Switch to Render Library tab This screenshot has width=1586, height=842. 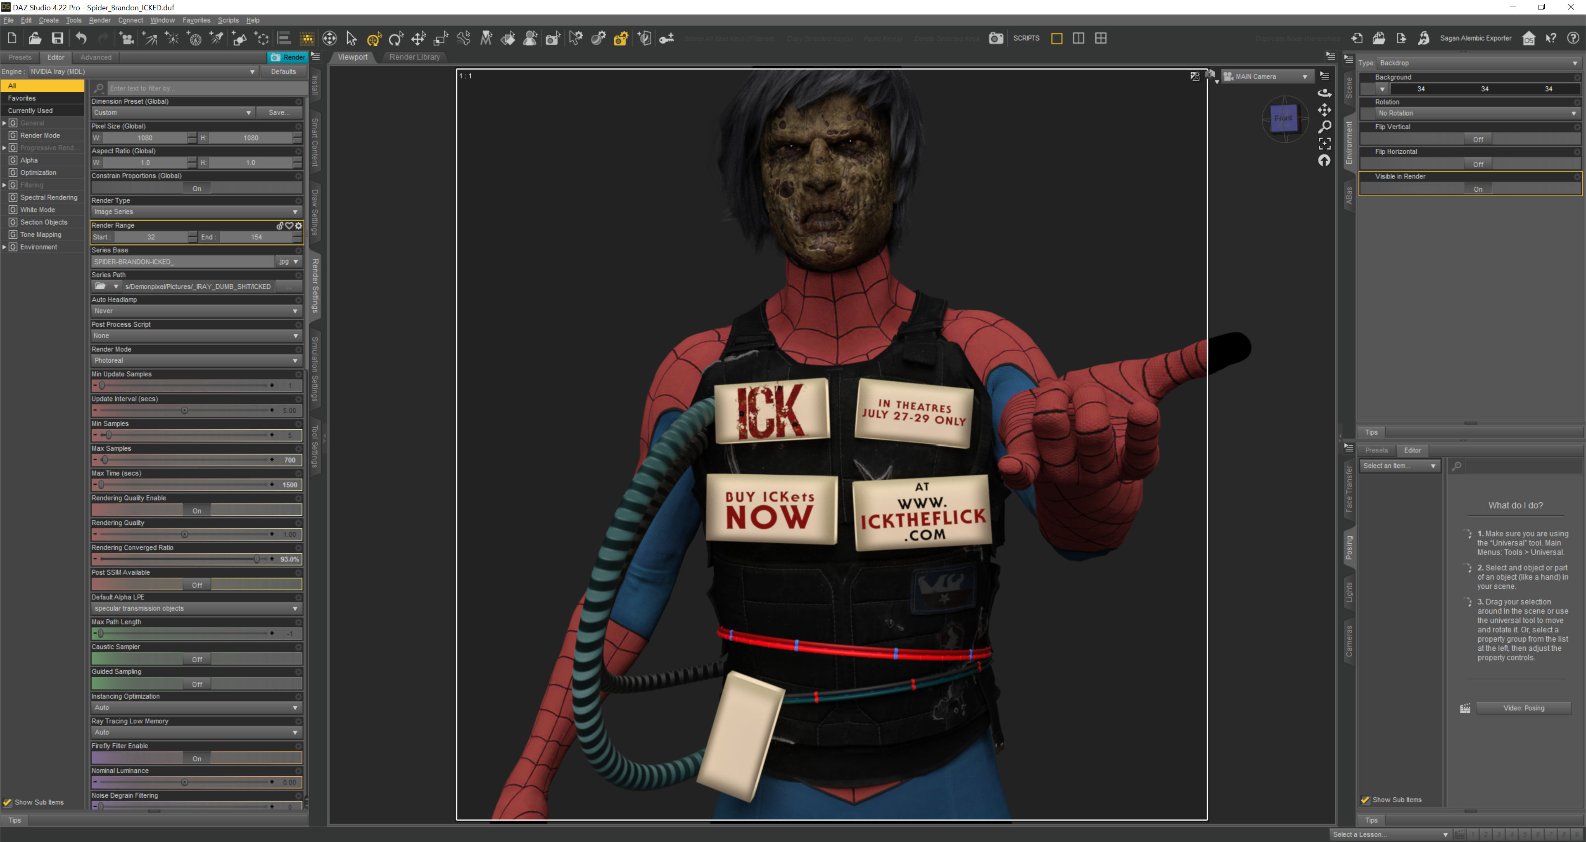(414, 57)
